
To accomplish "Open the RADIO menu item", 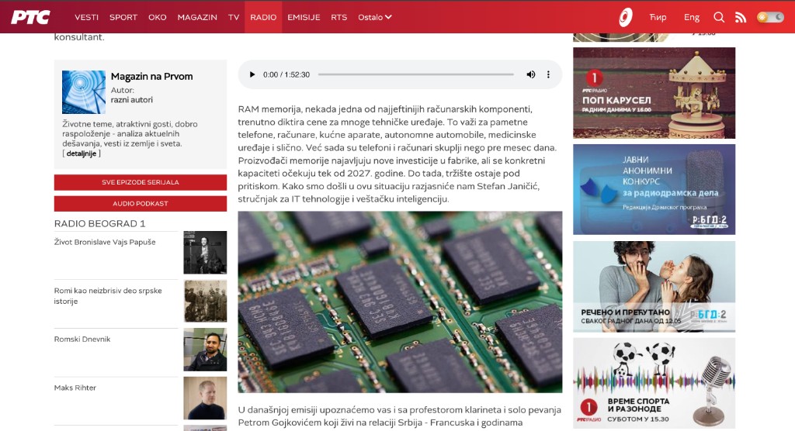I will click(x=263, y=17).
